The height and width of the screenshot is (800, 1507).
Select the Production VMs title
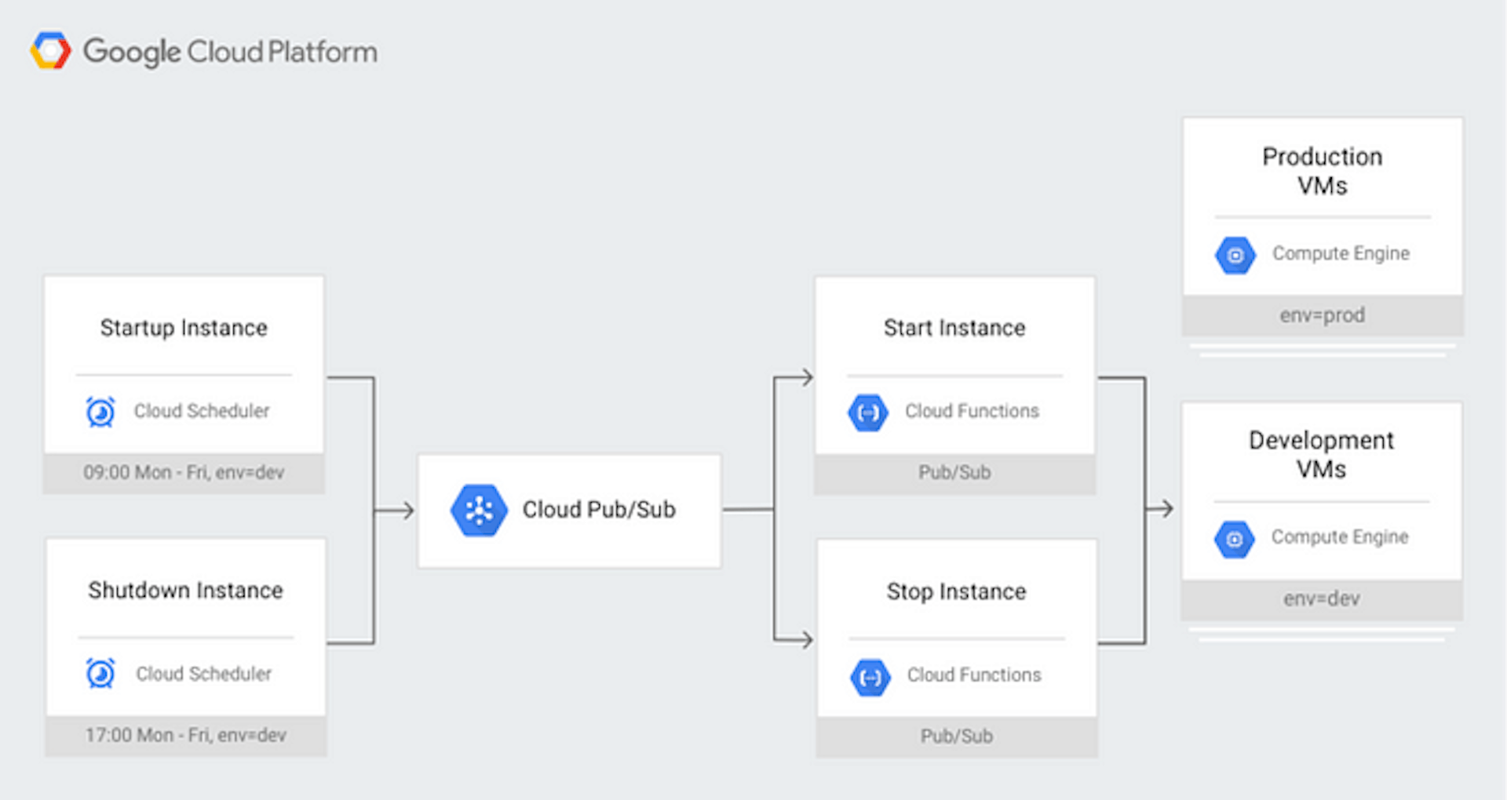point(1323,171)
